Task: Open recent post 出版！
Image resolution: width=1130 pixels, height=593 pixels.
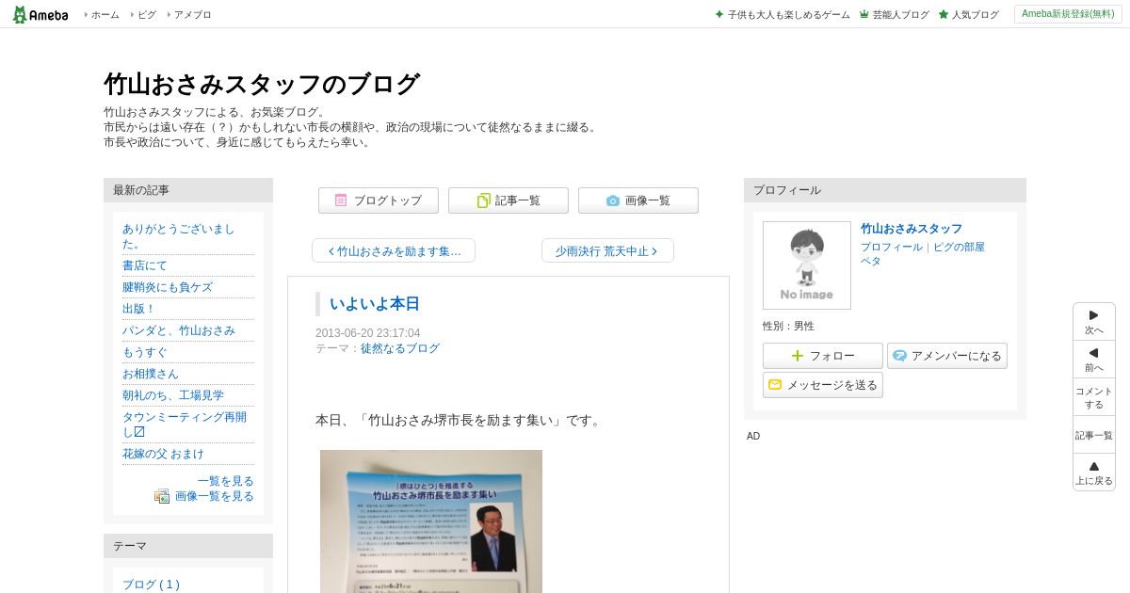Action: tap(138, 309)
